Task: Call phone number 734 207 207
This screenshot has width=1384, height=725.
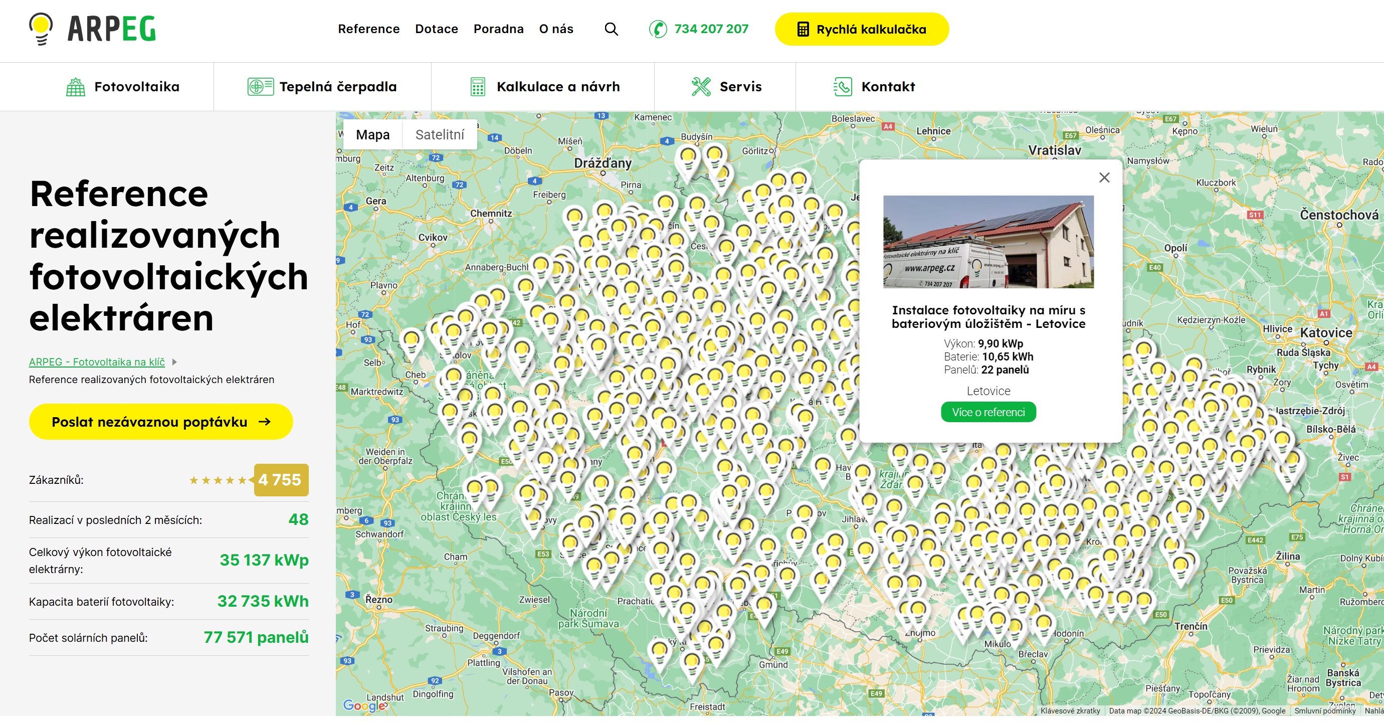Action: (x=711, y=29)
